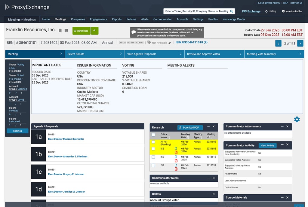Click the ISS Exchange link

251,11
